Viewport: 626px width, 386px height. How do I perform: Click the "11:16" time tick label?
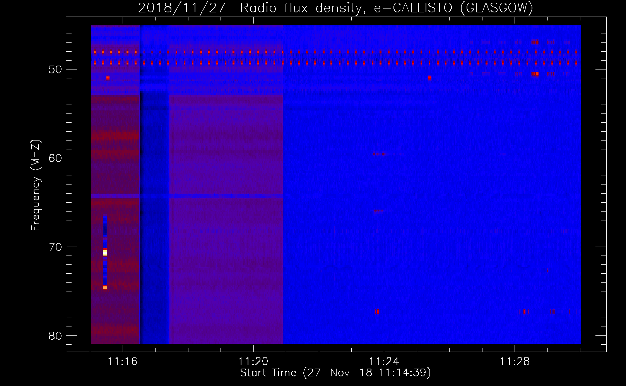coord(122,362)
